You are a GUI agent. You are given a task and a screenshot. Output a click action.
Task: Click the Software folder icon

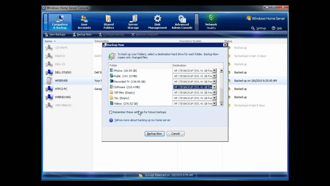tap(111, 87)
